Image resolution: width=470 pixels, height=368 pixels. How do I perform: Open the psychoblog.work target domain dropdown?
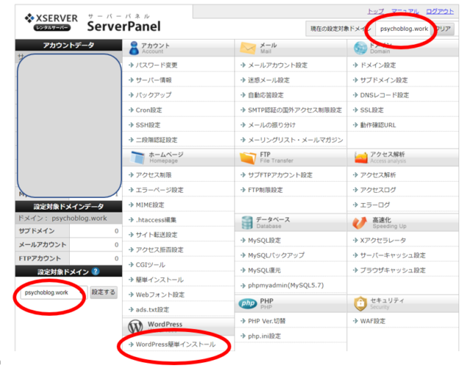54,292
